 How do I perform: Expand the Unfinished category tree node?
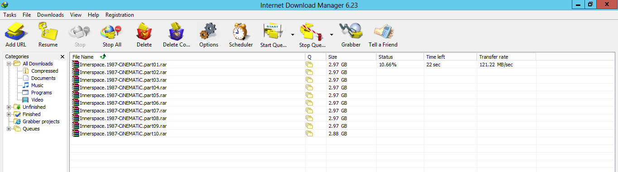(x=9, y=107)
